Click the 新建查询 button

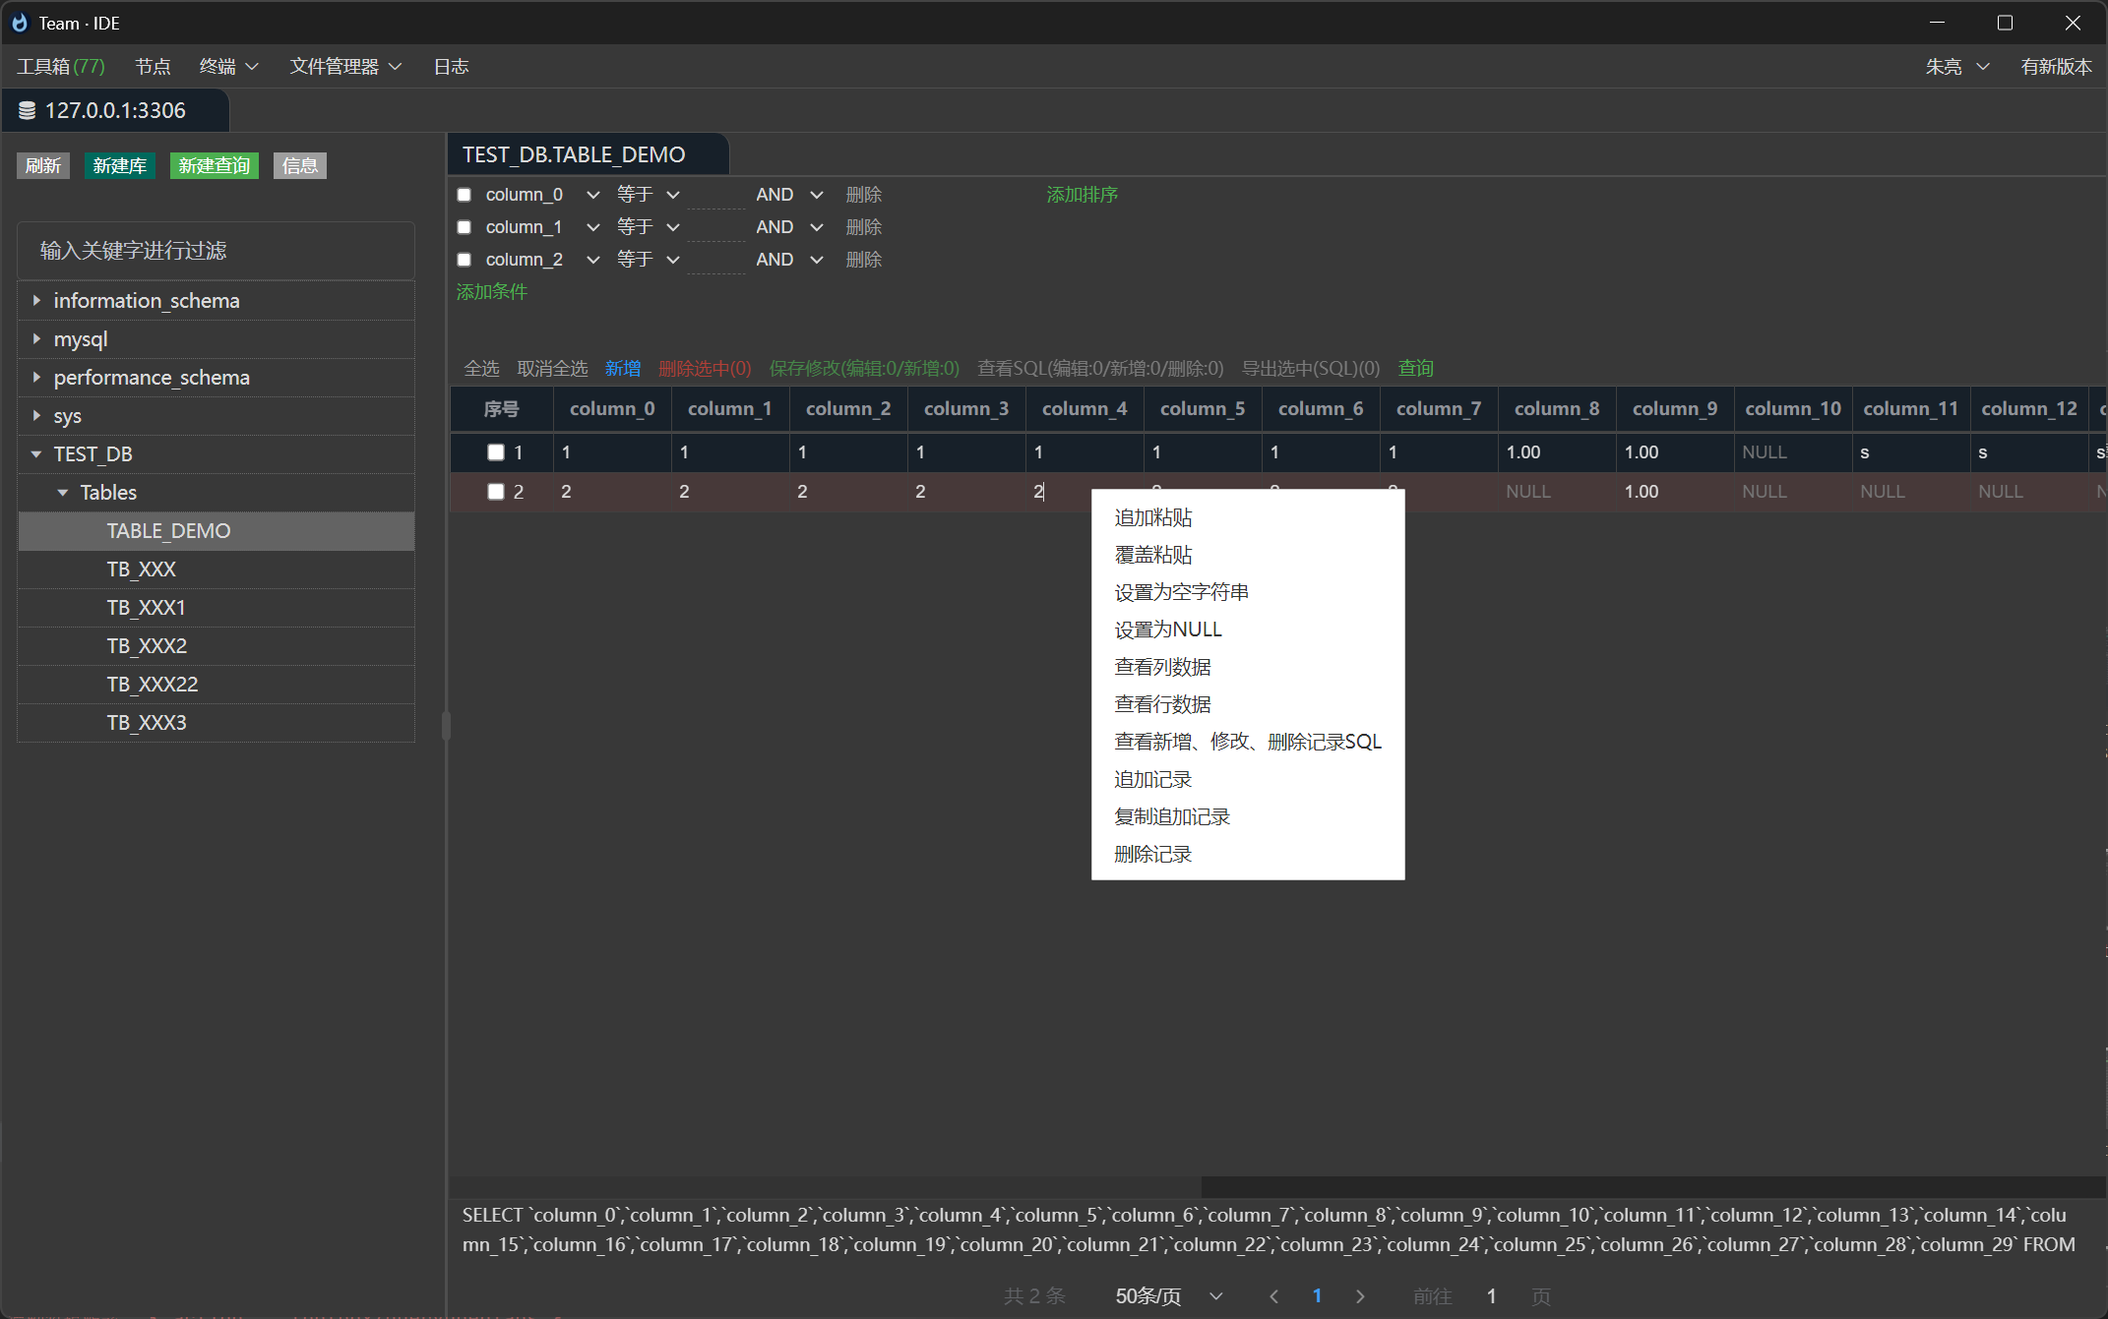[214, 165]
